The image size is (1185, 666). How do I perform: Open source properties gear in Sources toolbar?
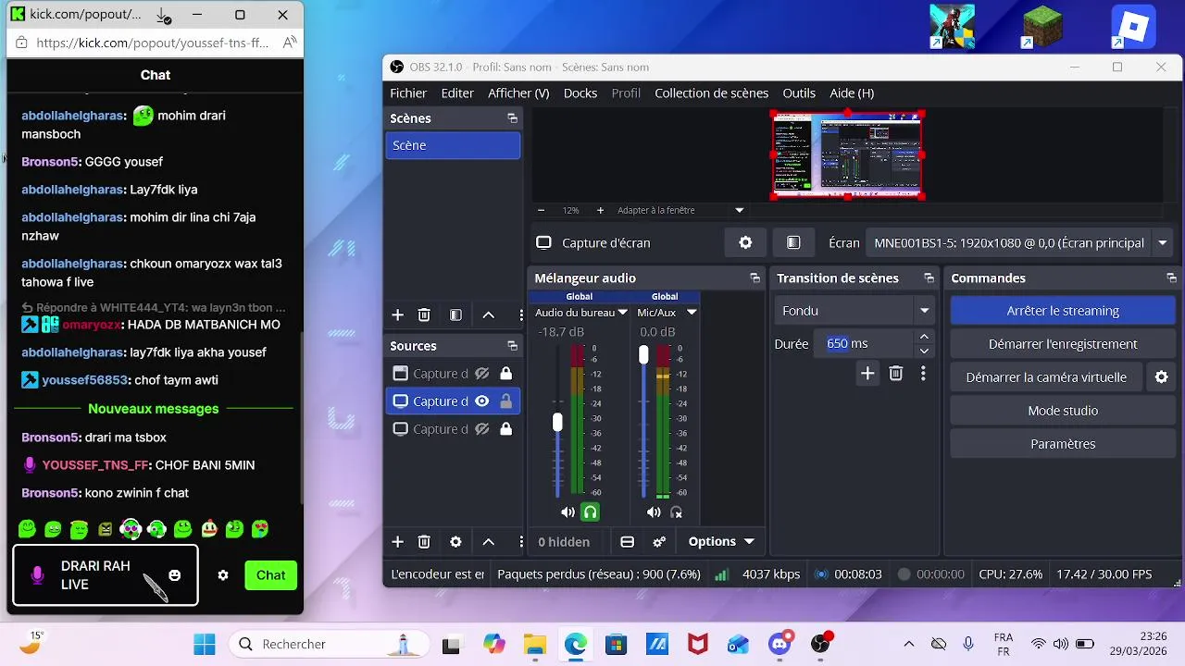(455, 542)
